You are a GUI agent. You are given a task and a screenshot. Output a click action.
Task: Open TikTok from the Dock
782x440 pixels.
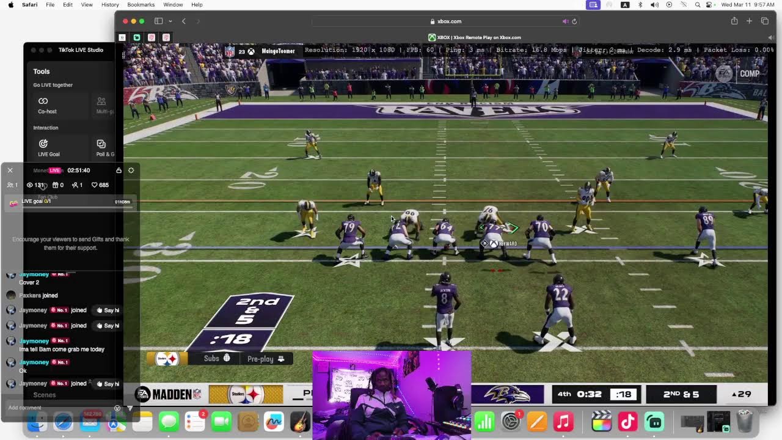click(628, 422)
